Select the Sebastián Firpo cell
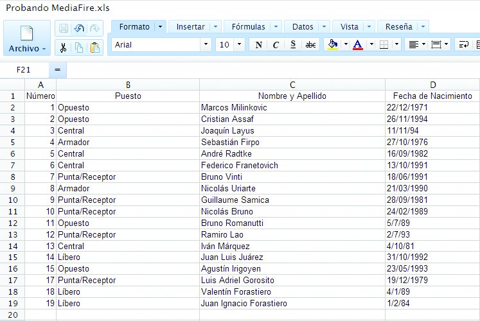Screen dimensions: 480x321 click(292, 142)
